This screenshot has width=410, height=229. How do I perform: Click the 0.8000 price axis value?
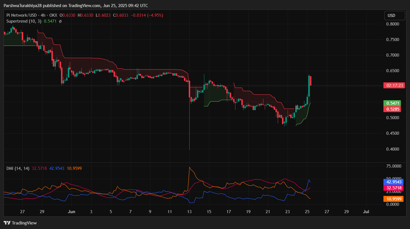pyautogui.click(x=393, y=24)
